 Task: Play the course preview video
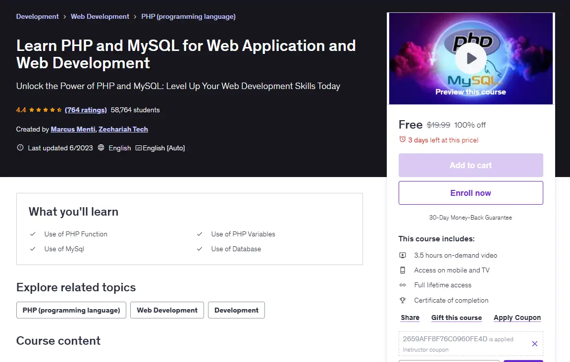[471, 58]
